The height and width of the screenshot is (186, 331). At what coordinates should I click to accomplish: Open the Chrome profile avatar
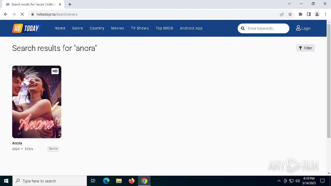(x=317, y=14)
